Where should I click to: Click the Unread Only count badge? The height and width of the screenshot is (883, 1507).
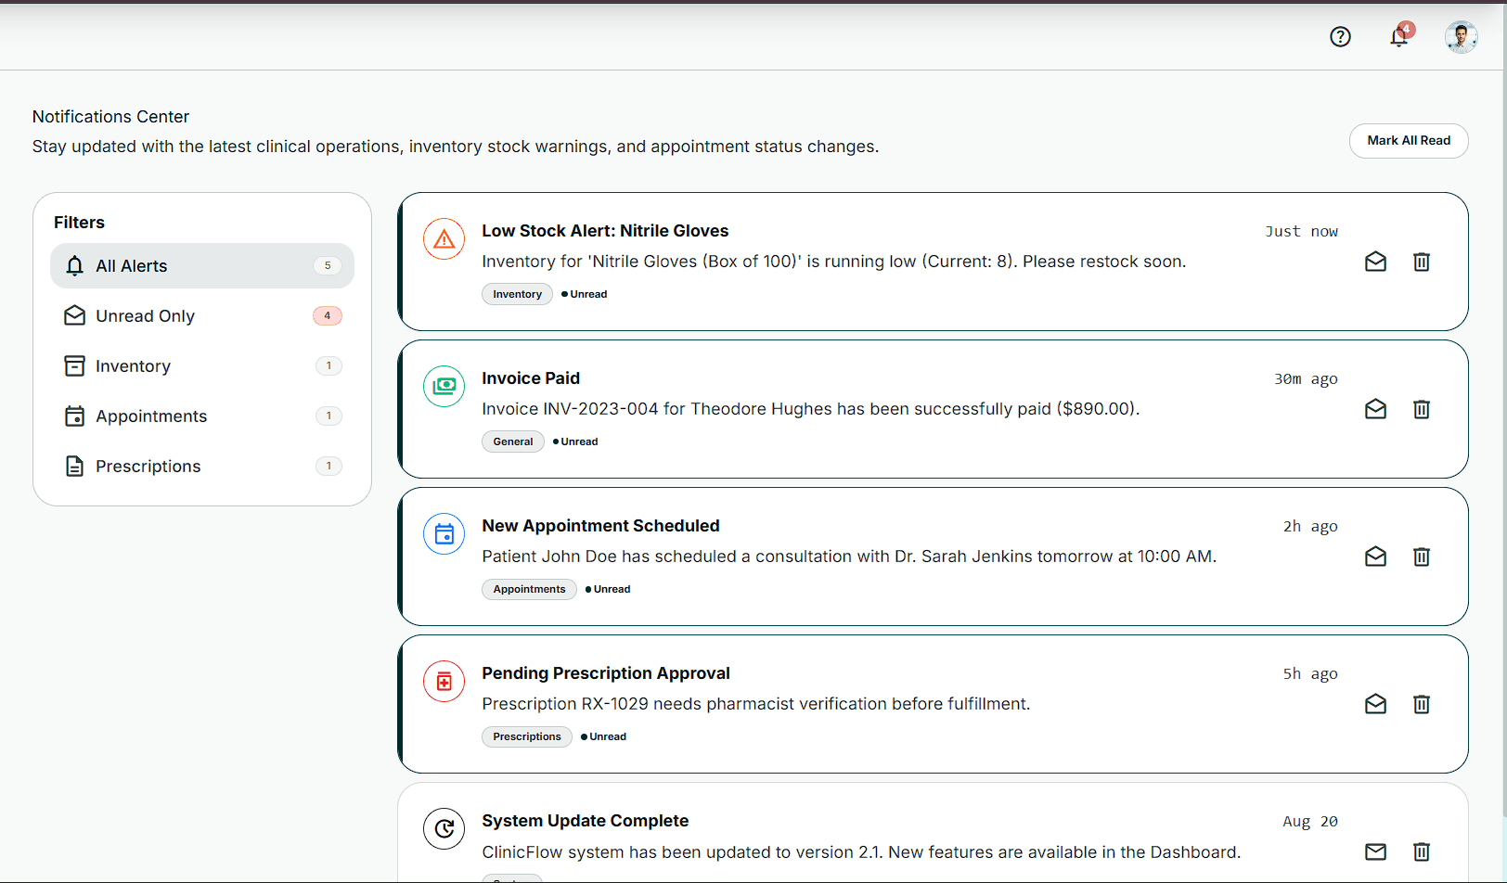click(328, 316)
